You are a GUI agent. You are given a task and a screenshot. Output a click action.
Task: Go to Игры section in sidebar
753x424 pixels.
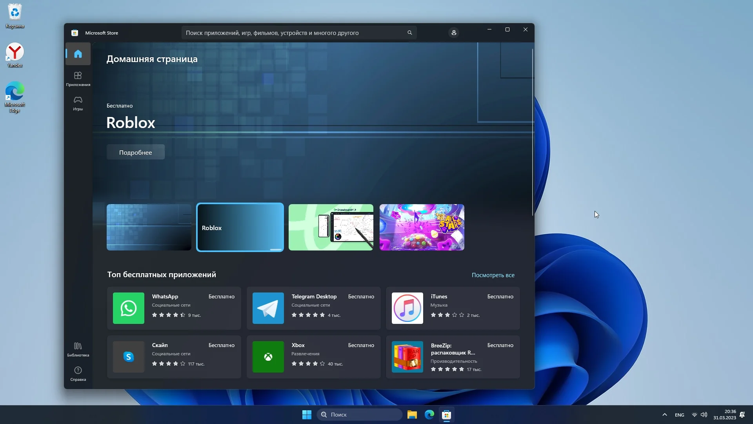pyautogui.click(x=78, y=103)
